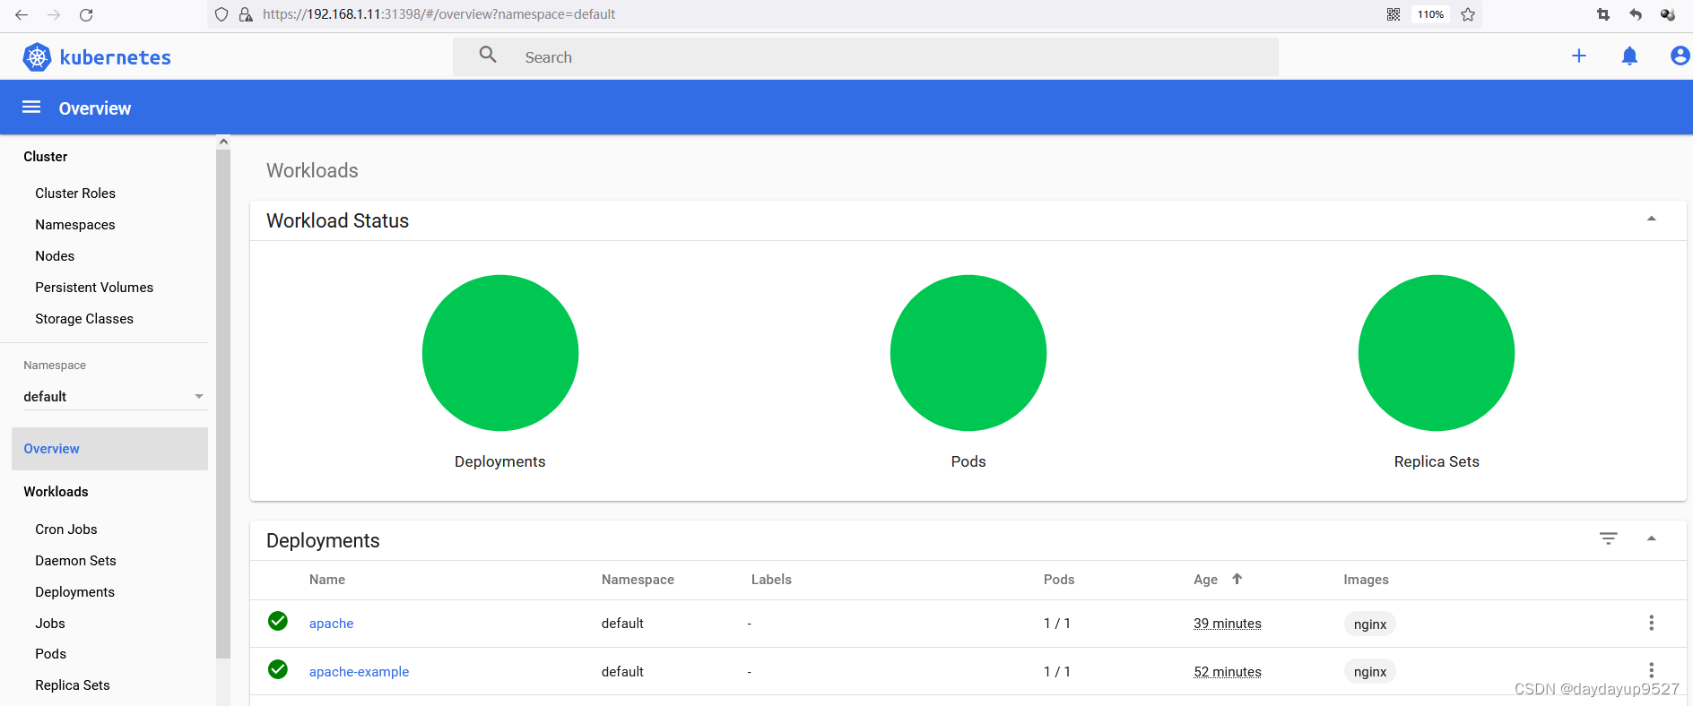
Task: Open actions menu for apache row
Action: pos(1651,623)
